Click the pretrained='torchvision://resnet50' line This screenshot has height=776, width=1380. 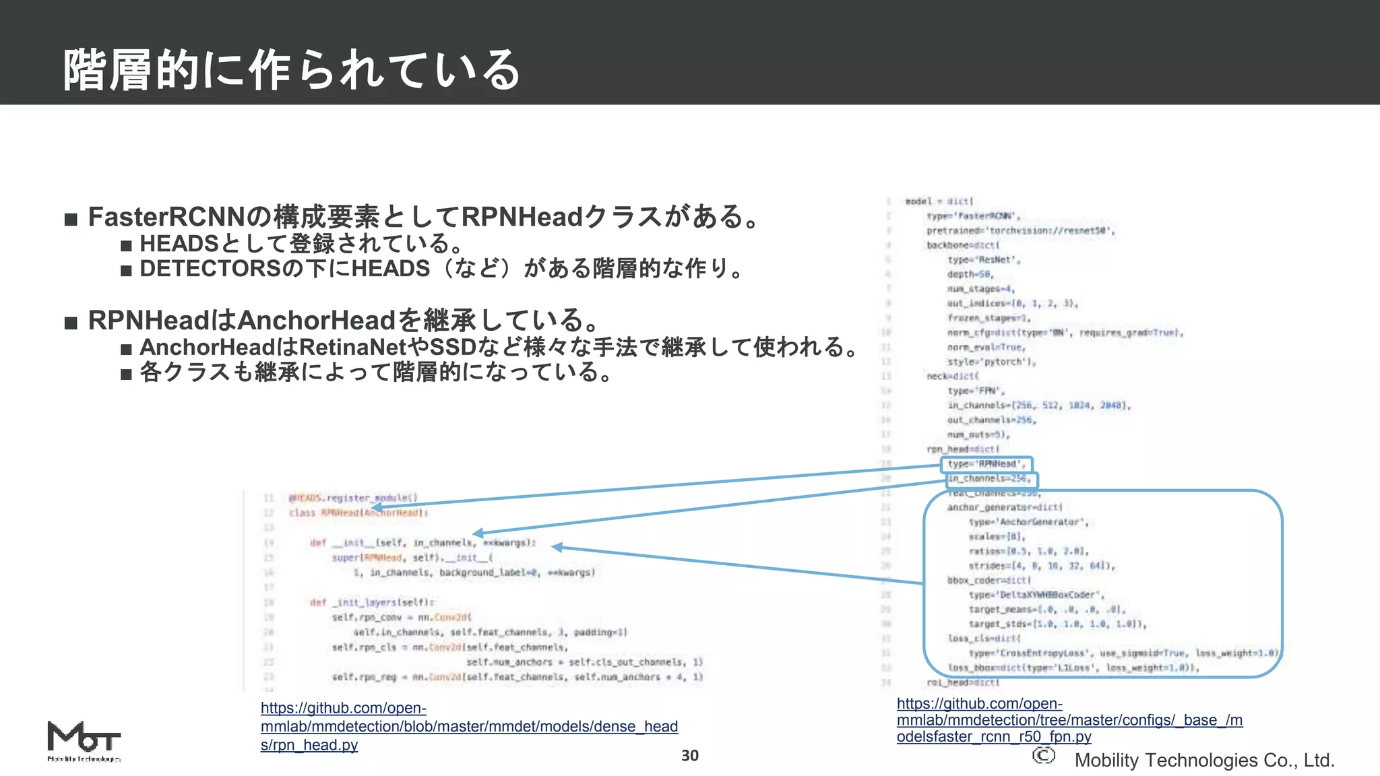(x=1021, y=231)
